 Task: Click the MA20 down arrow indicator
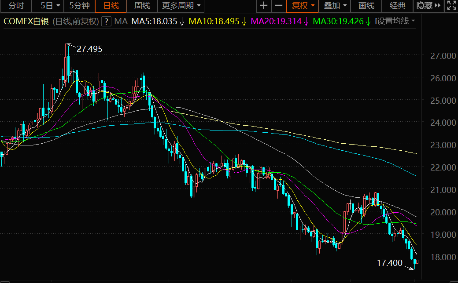click(x=306, y=21)
